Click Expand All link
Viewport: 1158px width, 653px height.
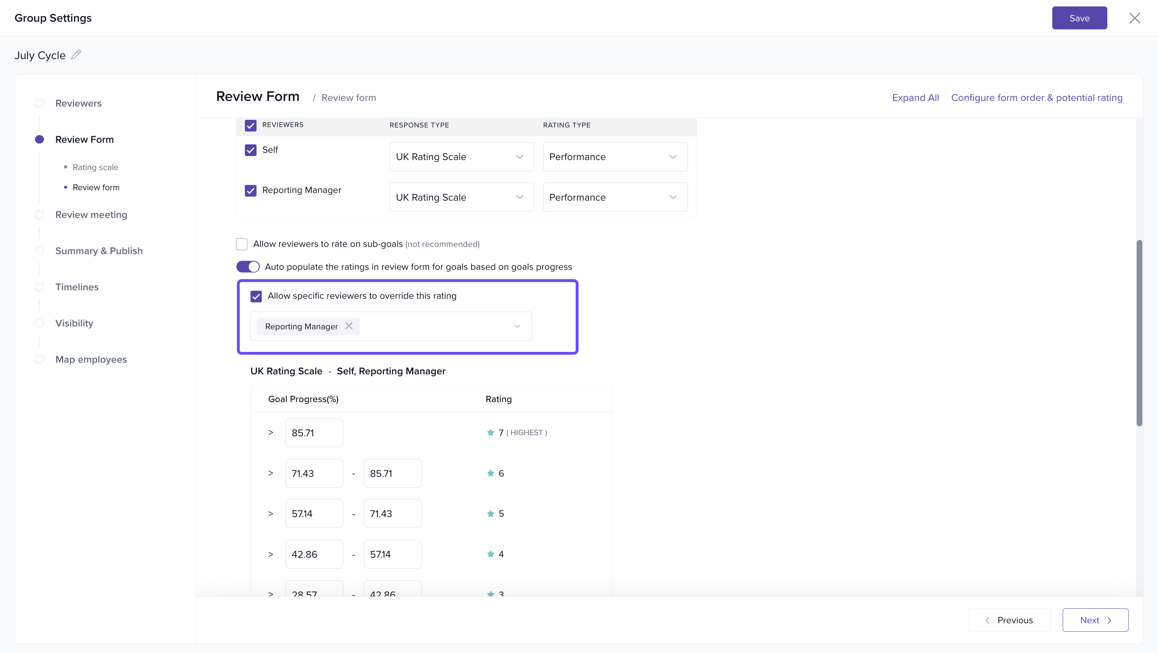915,98
